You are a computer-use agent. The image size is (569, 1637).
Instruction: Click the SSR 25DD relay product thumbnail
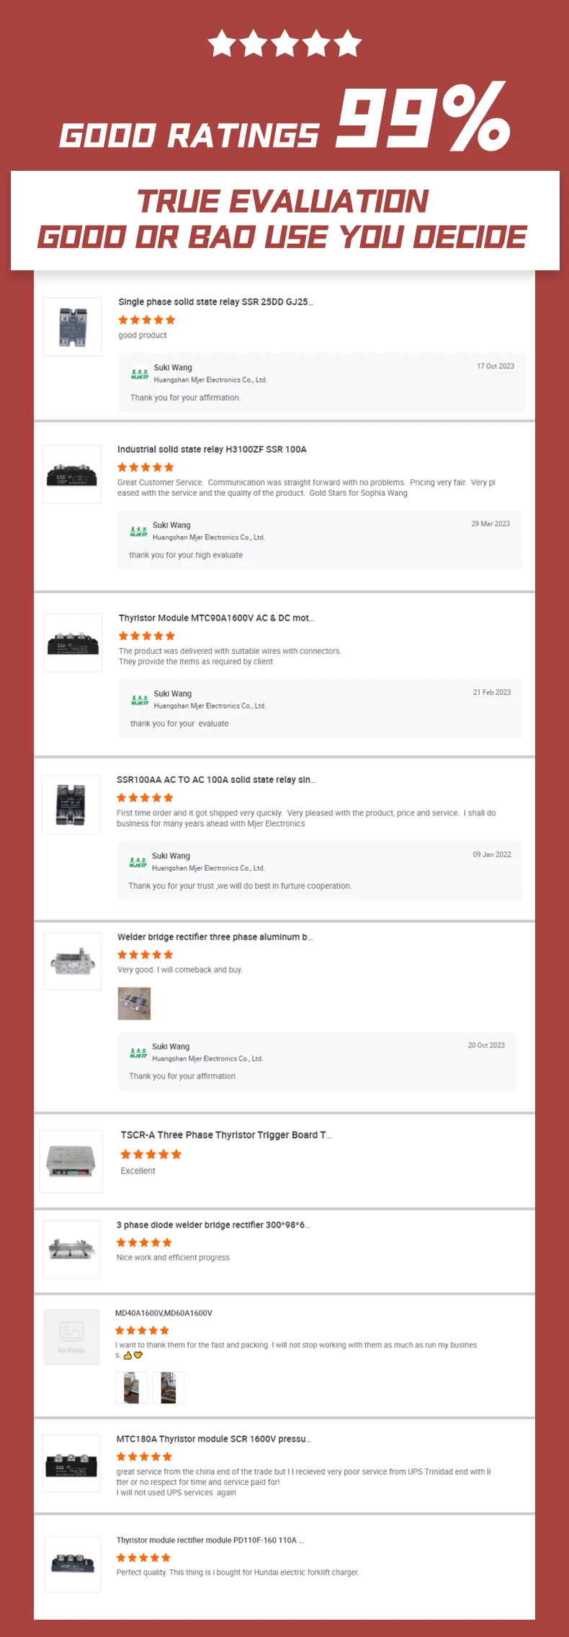tap(72, 327)
